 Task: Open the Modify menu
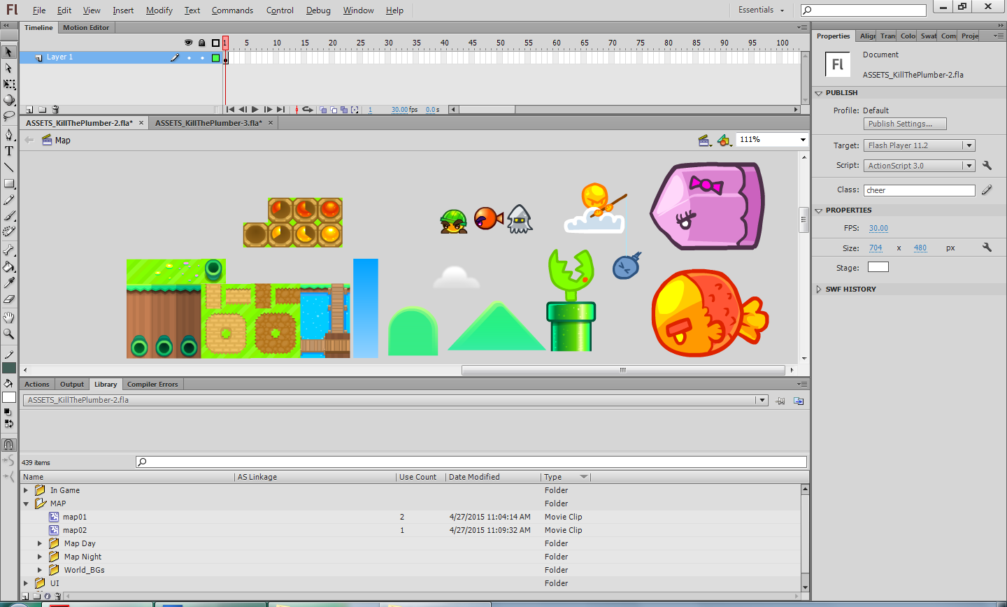click(159, 10)
